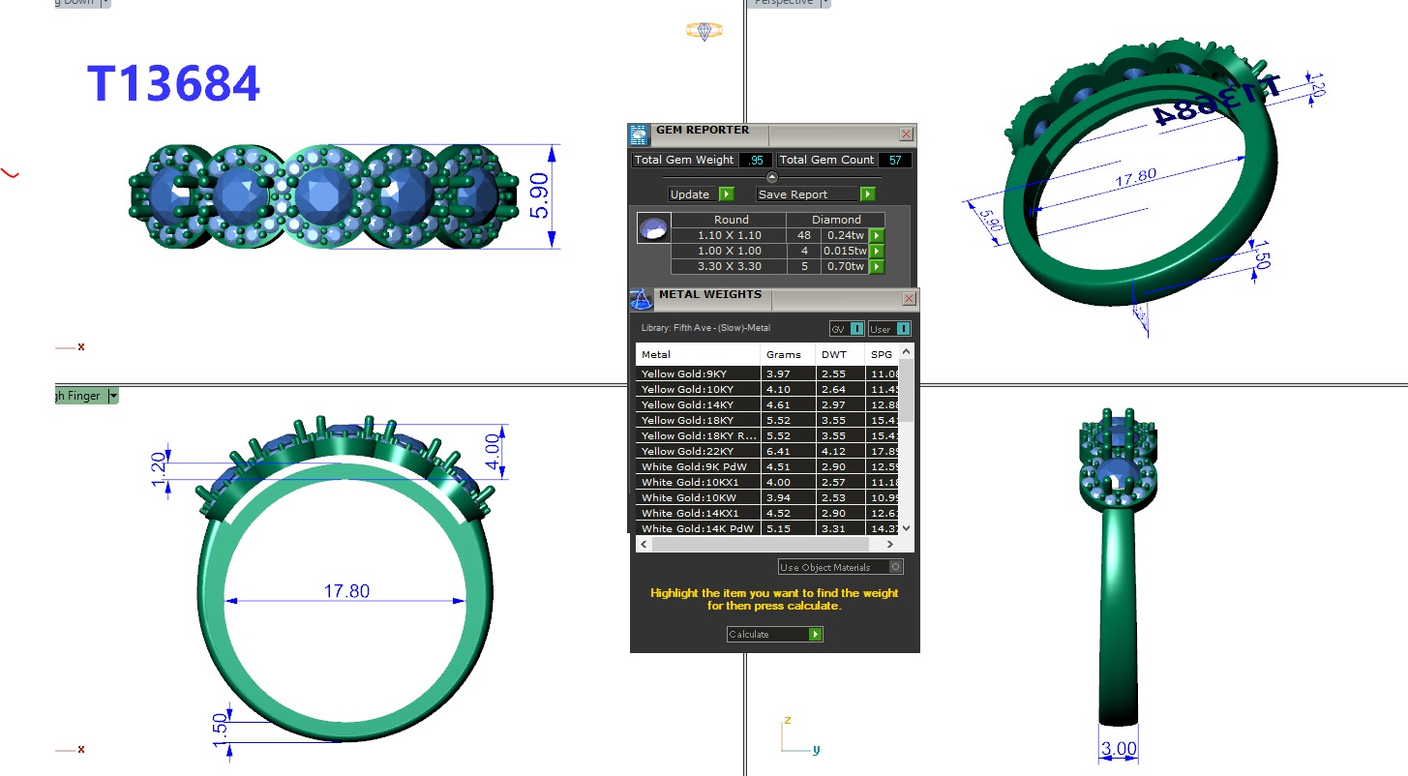Click the green Calculate arrow
This screenshot has height=776, width=1408.
pos(816,635)
